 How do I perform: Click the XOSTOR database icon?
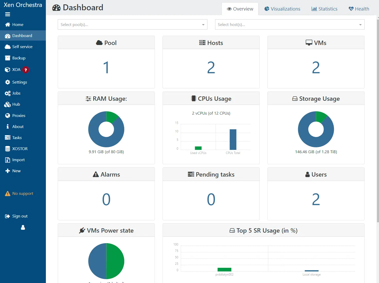(x=7, y=149)
